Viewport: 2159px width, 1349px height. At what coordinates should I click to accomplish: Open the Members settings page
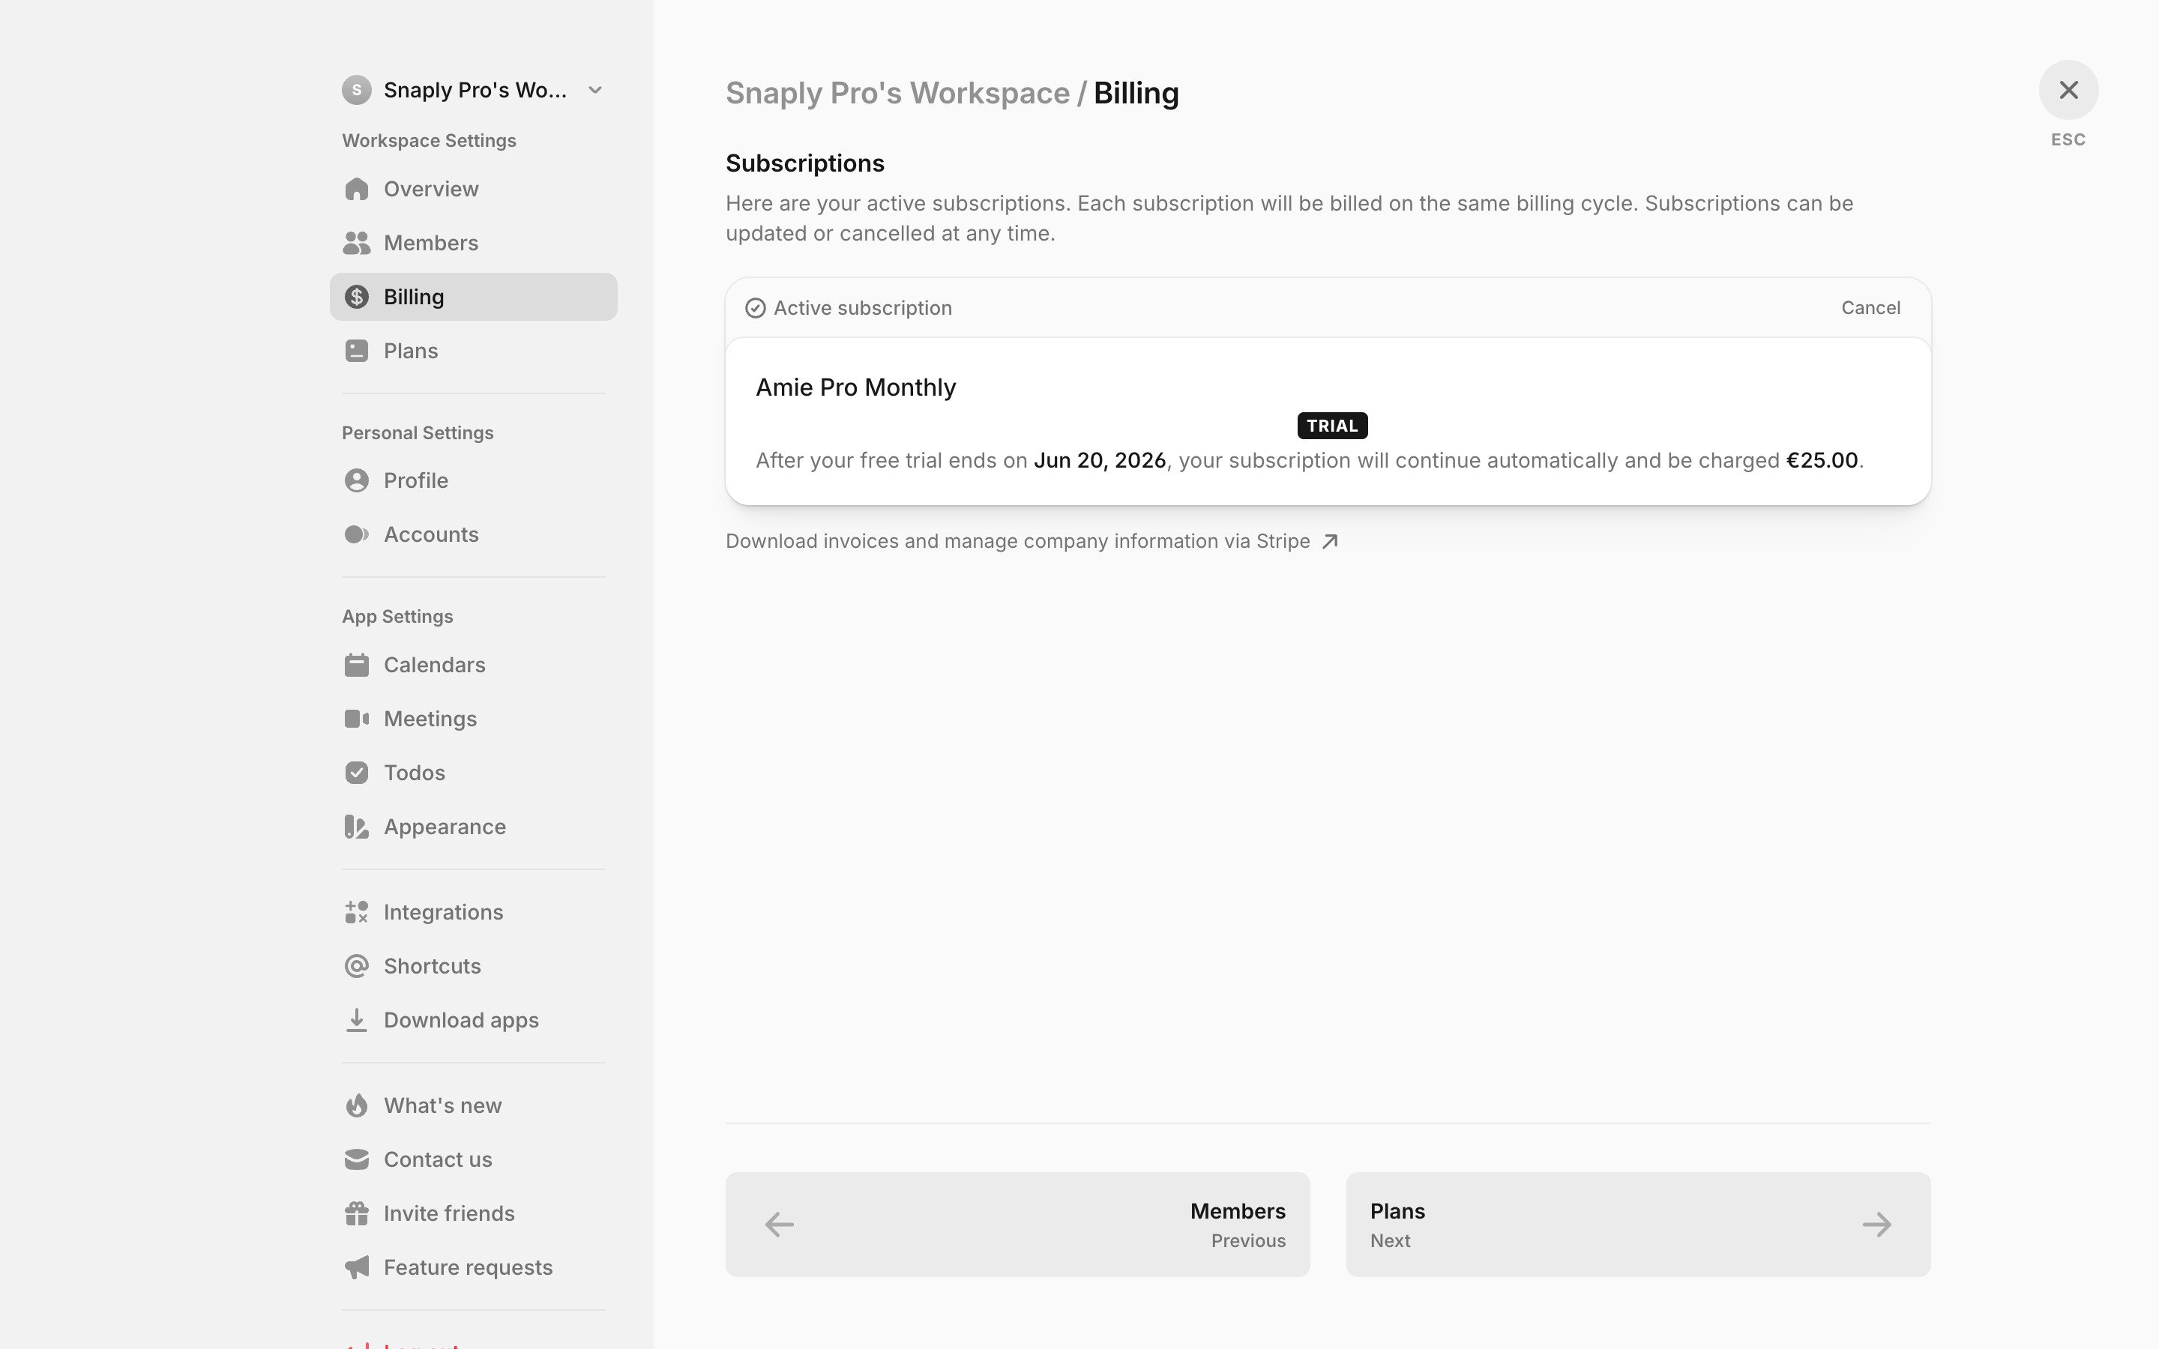pos(474,243)
